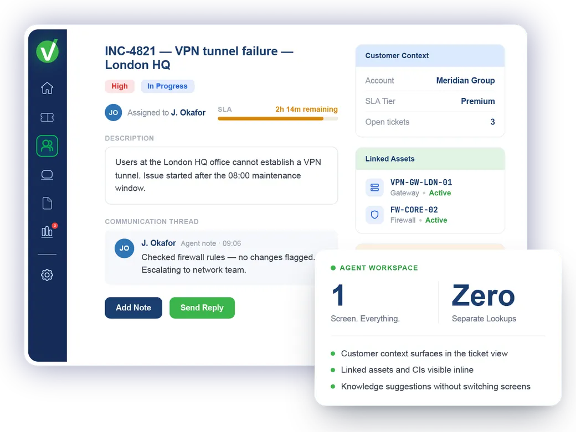Click the JO avatar in communication thread
The image size is (576, 432).
click(124, 248)
